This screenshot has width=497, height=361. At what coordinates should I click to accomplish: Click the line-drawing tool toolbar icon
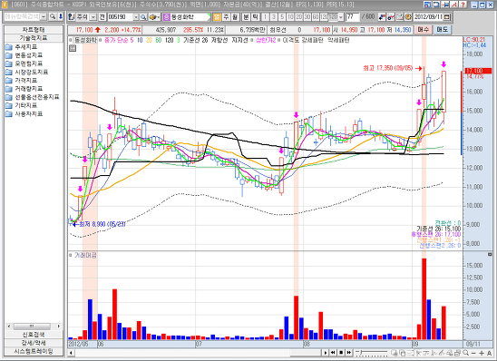[391, 17]
